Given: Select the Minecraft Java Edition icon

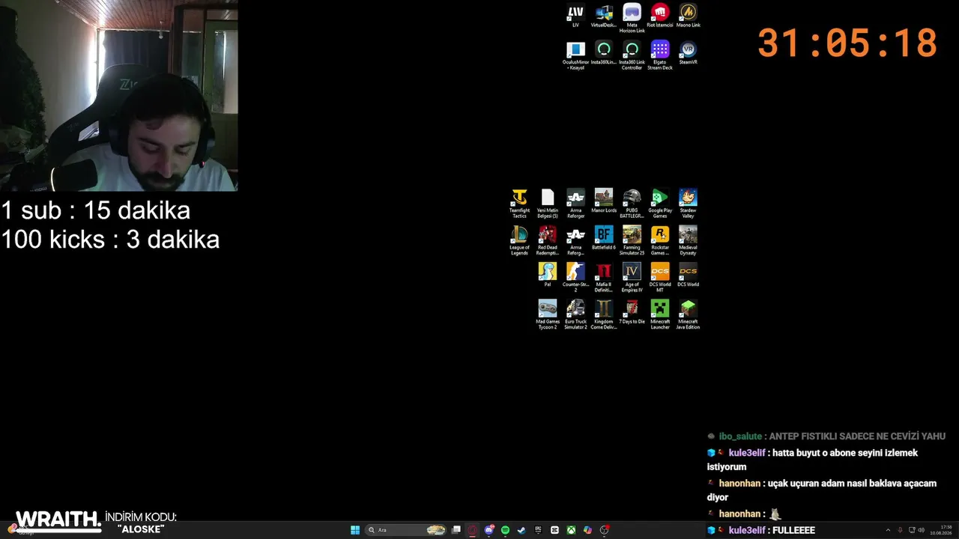Looking at the screenshot, I should [x=688, y=314].
